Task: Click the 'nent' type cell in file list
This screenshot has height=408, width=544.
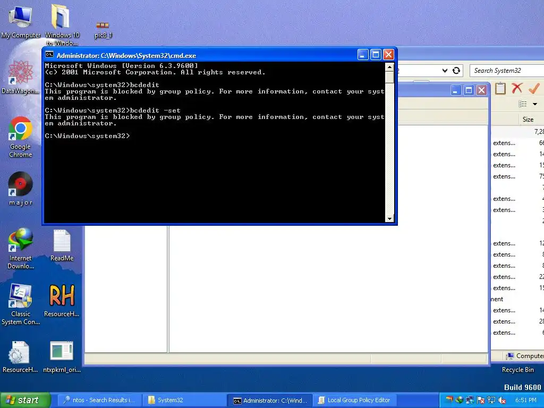Action: click(497, 299)
